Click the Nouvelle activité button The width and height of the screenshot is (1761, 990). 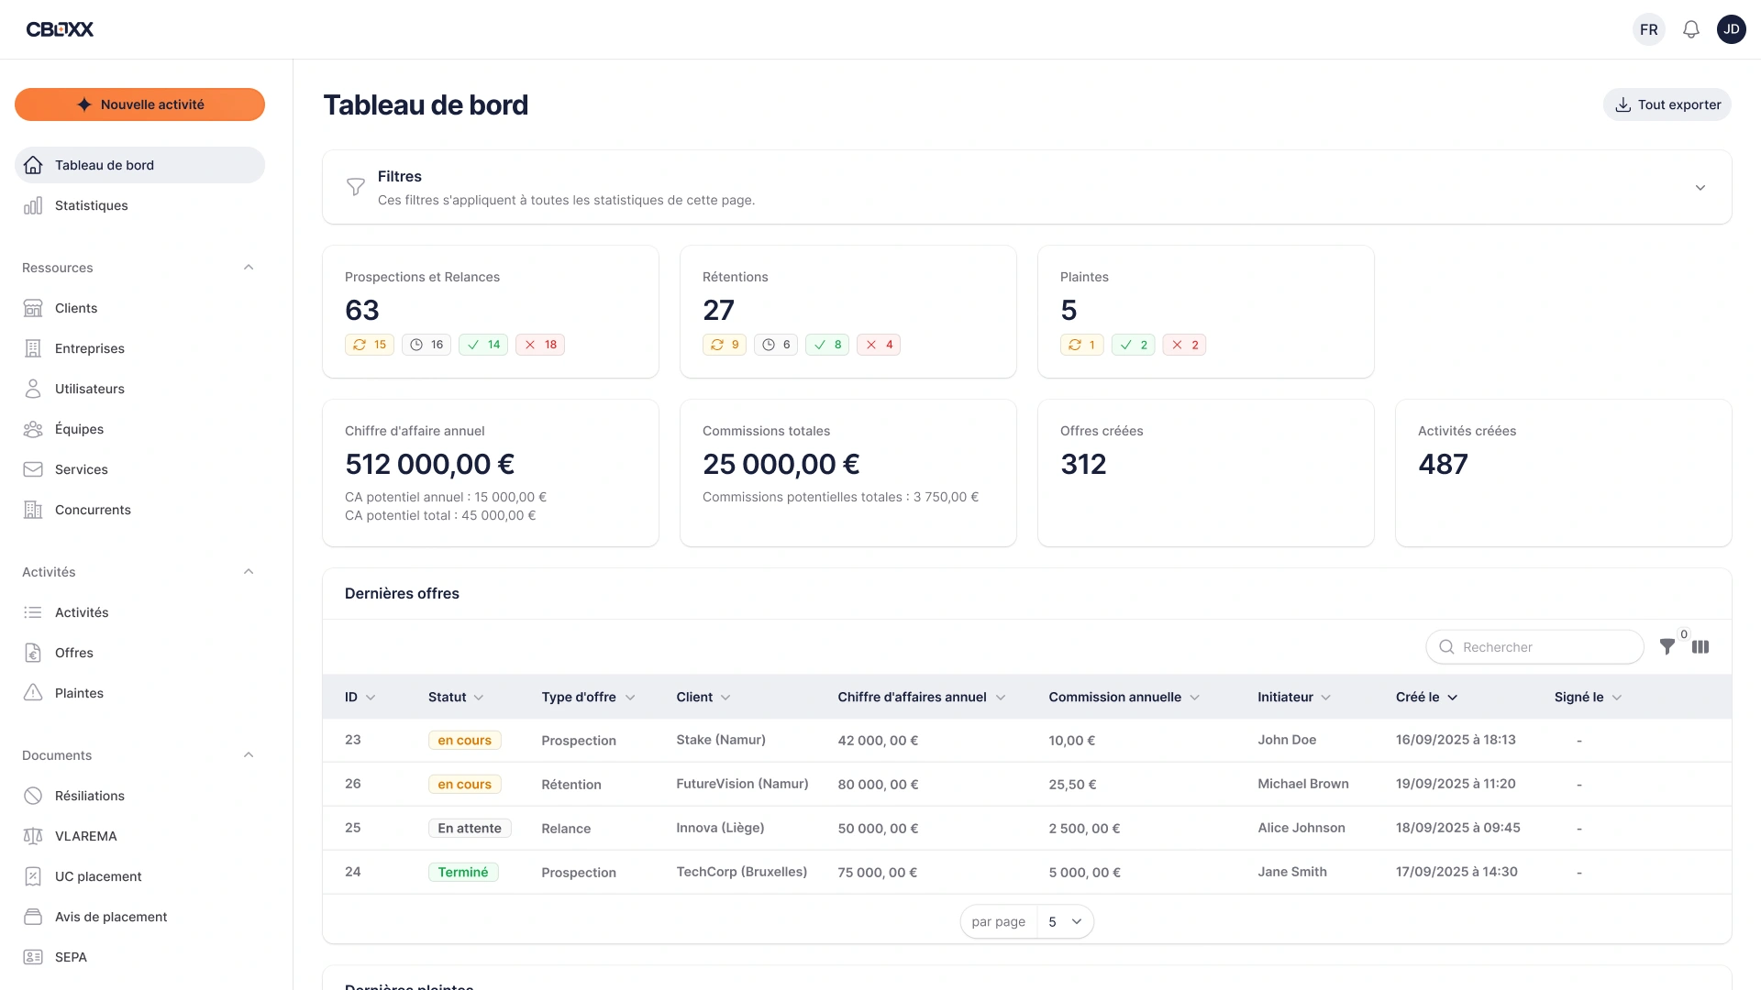(x=139, y=104)
